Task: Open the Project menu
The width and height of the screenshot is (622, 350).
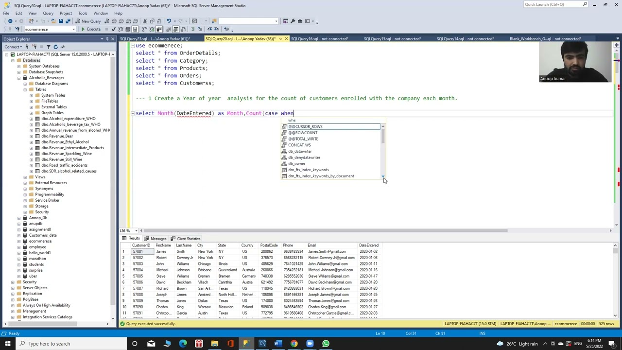Action: click(66, 13)
